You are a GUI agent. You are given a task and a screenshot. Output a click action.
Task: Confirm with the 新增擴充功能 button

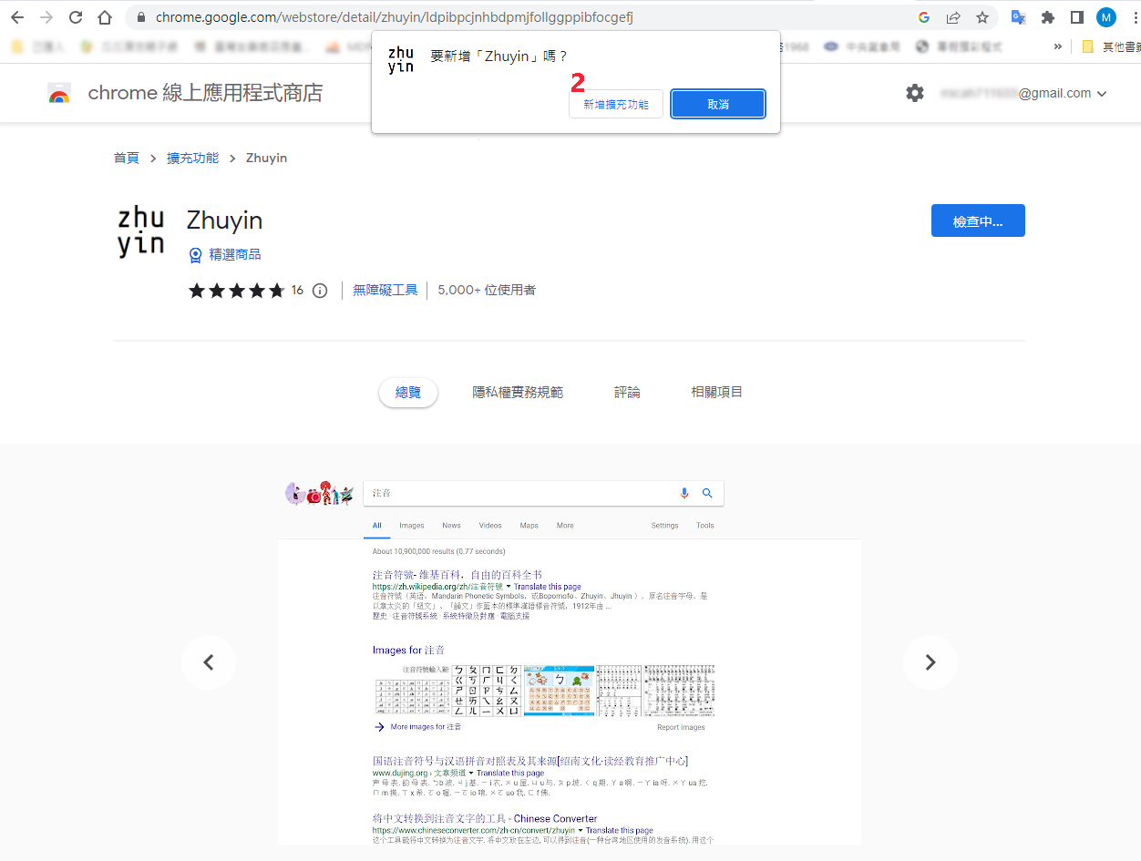[x=616, y=105]
